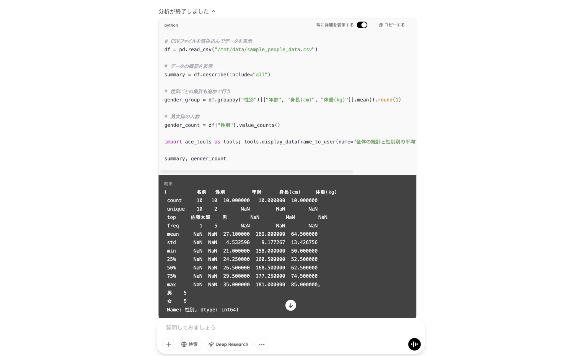Click the purple import keyword
The width and height of the screenshot is (567, 356).
[173, 142]
